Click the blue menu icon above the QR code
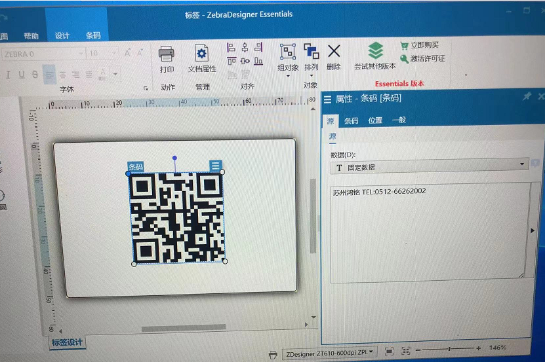This screenshot has width=545, height=362. (215, 165)
